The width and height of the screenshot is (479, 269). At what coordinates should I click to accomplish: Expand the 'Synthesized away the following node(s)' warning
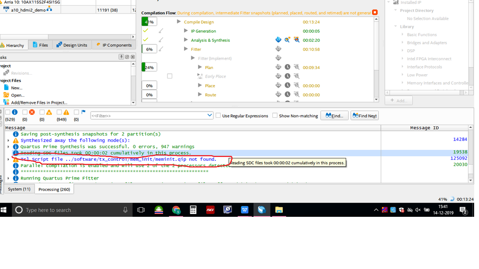[9, 141]
